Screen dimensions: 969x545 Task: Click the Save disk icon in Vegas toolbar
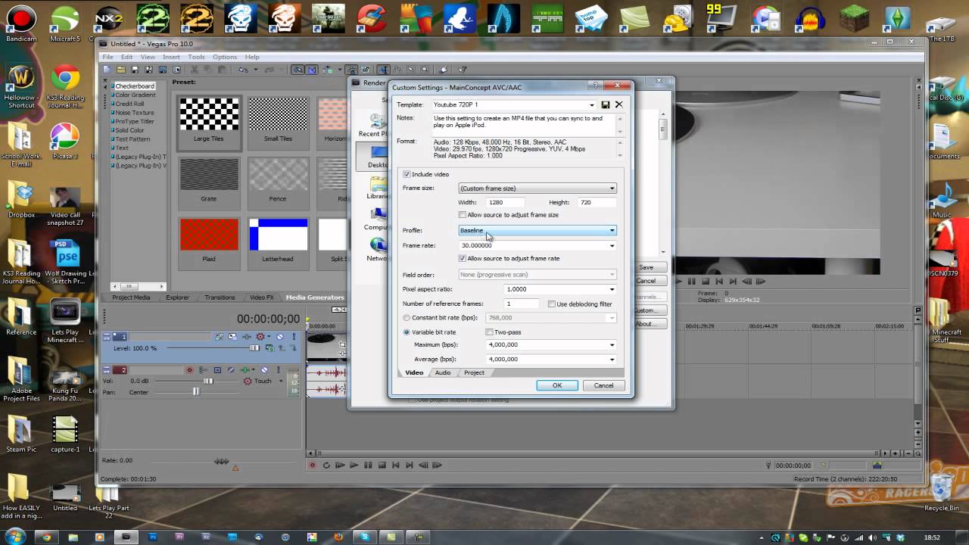pyautogui.click(x=135, y=70)
